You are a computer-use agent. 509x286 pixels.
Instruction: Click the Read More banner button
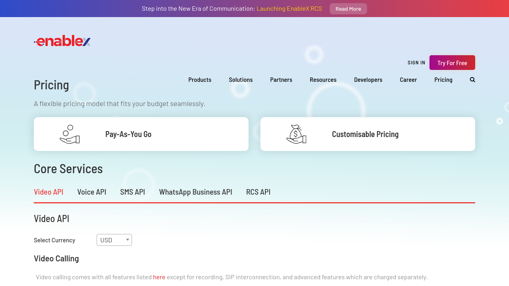click(348, 9)
